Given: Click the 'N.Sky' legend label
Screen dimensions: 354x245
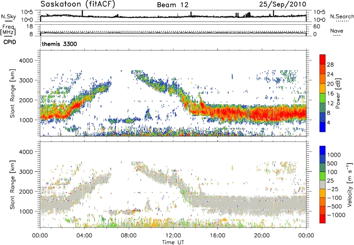Looking at the screenshot, I should click(x=8, y=16).
